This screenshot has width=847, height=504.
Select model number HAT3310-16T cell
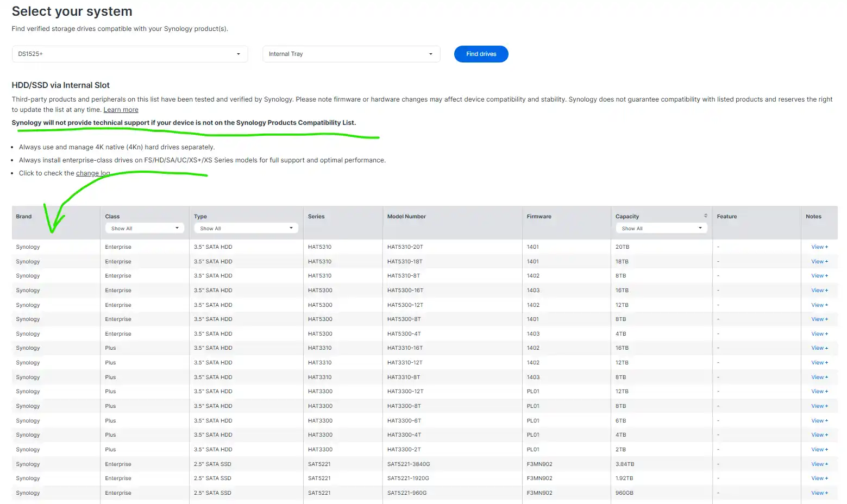tap(405, 348)
